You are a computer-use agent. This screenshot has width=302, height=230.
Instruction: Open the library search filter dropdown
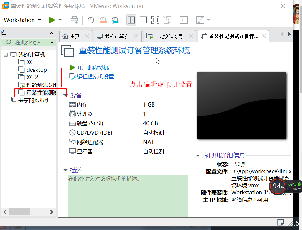[x=52, y=42]
